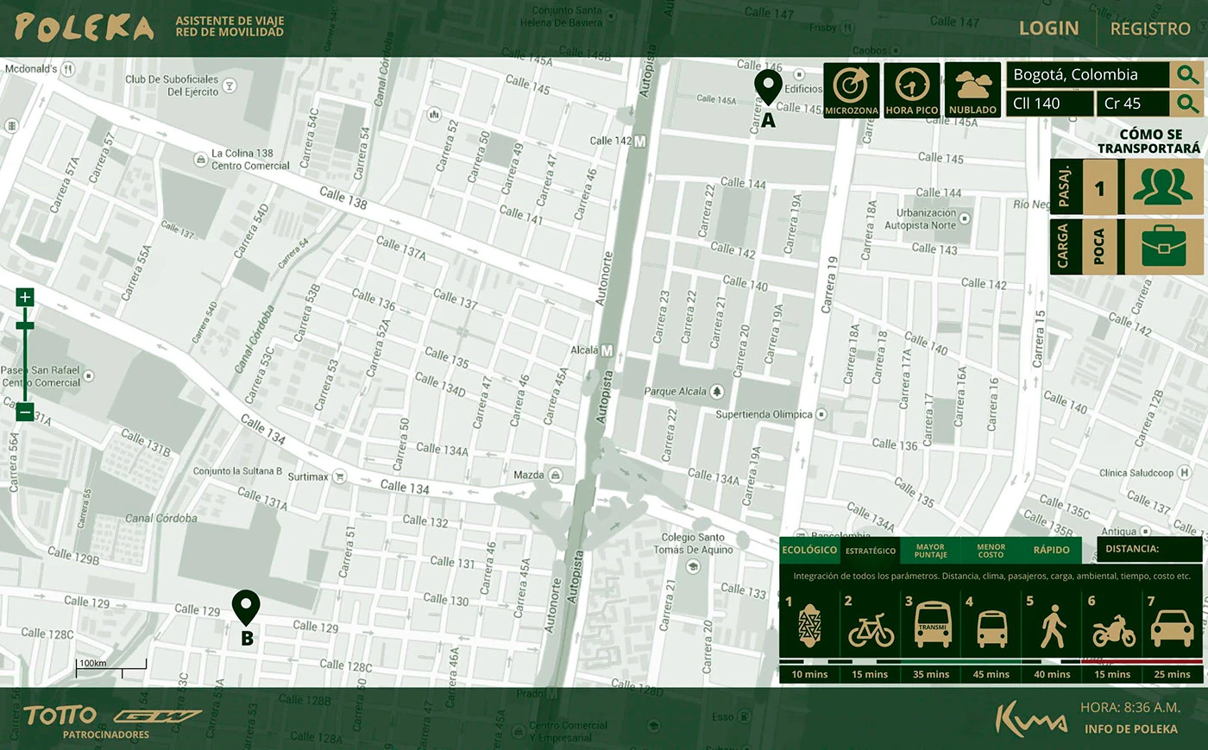This screenshot has height=750, width=1208.
Task: Switch to the Ecológico tab
Action: (x=809, y=550)
